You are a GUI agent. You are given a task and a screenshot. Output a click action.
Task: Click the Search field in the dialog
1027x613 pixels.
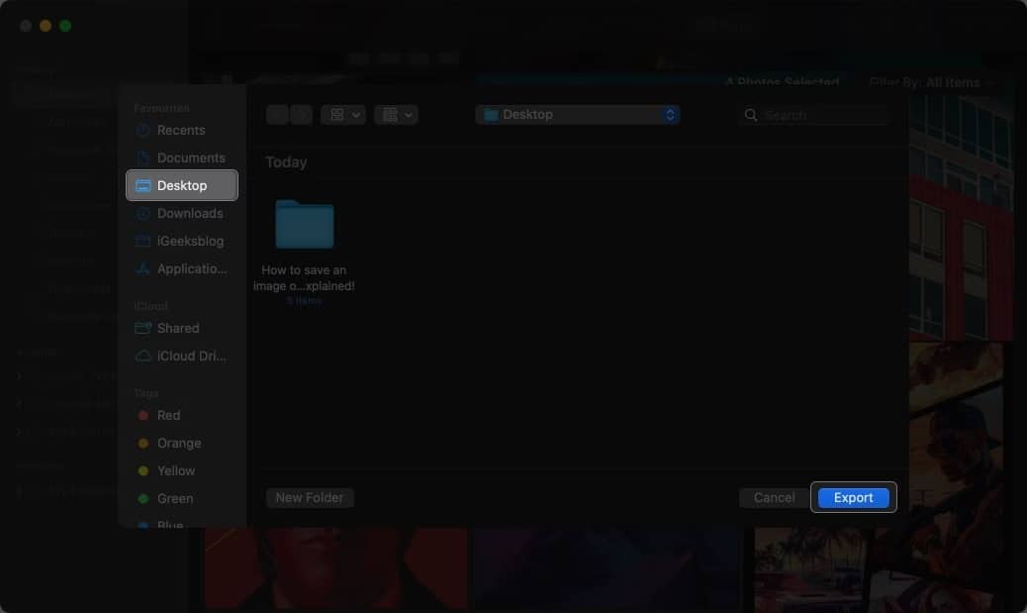tap(815, 116)
